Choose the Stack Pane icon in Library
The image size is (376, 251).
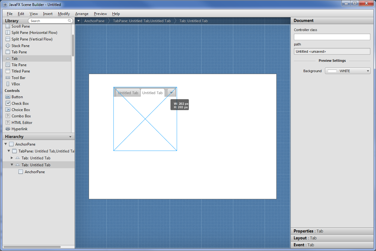tap(8, 46)
